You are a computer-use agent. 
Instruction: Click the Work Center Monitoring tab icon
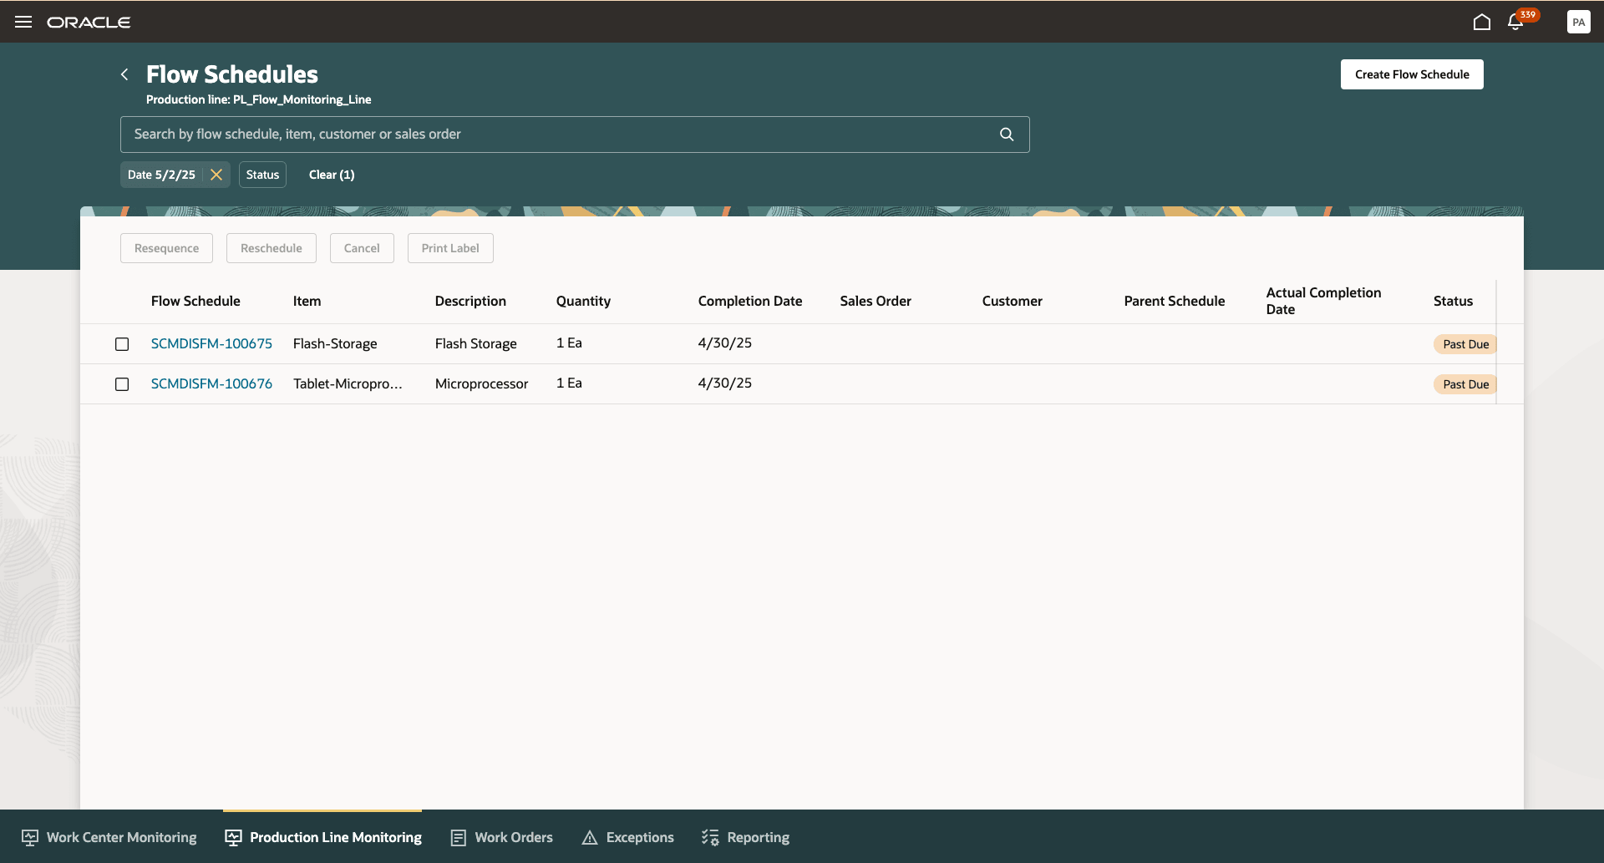click(x=30, y=838)
